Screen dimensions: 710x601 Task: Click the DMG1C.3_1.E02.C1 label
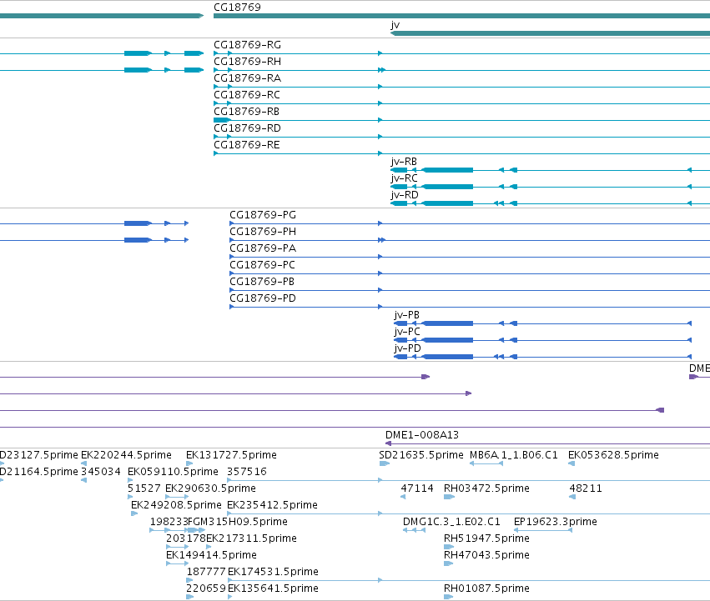click(451, 522)
